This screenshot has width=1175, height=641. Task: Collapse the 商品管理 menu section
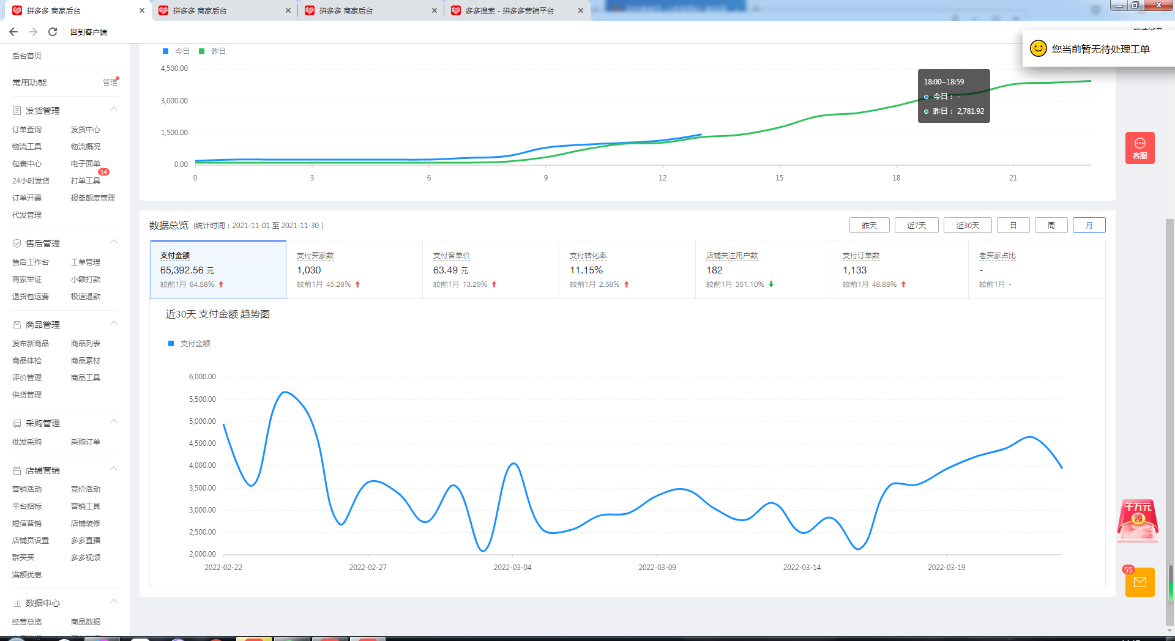coord(113,324)
